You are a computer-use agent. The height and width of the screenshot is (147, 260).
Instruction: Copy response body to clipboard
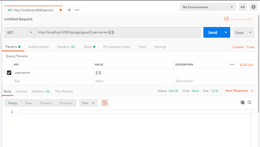tap(242, 102)
